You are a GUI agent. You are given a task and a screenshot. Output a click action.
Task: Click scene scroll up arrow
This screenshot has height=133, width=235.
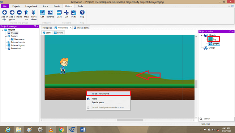[196, 37]
